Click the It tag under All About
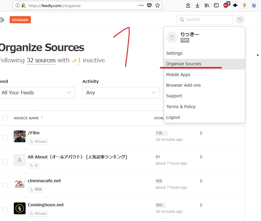The height and width of the screenshot is (221, 261). [x=34, y=166]
